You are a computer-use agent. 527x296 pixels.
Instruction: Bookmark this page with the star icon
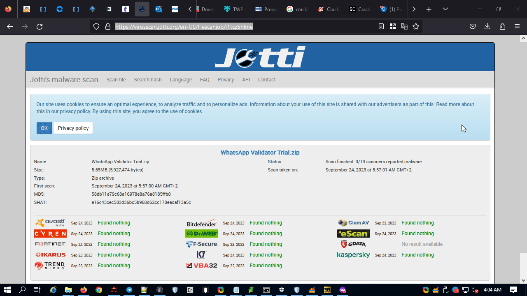(416, 26)
